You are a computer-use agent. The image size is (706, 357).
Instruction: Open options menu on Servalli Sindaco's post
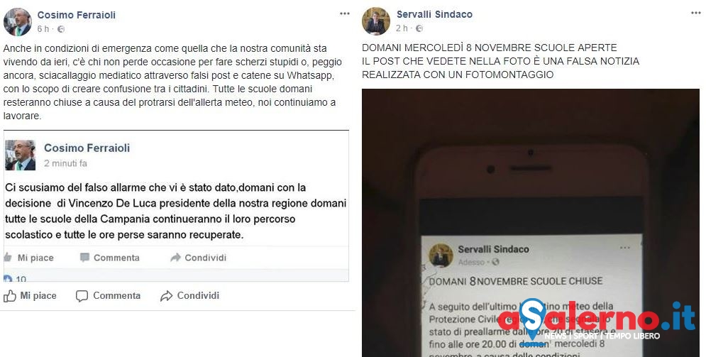click(695, 13)
